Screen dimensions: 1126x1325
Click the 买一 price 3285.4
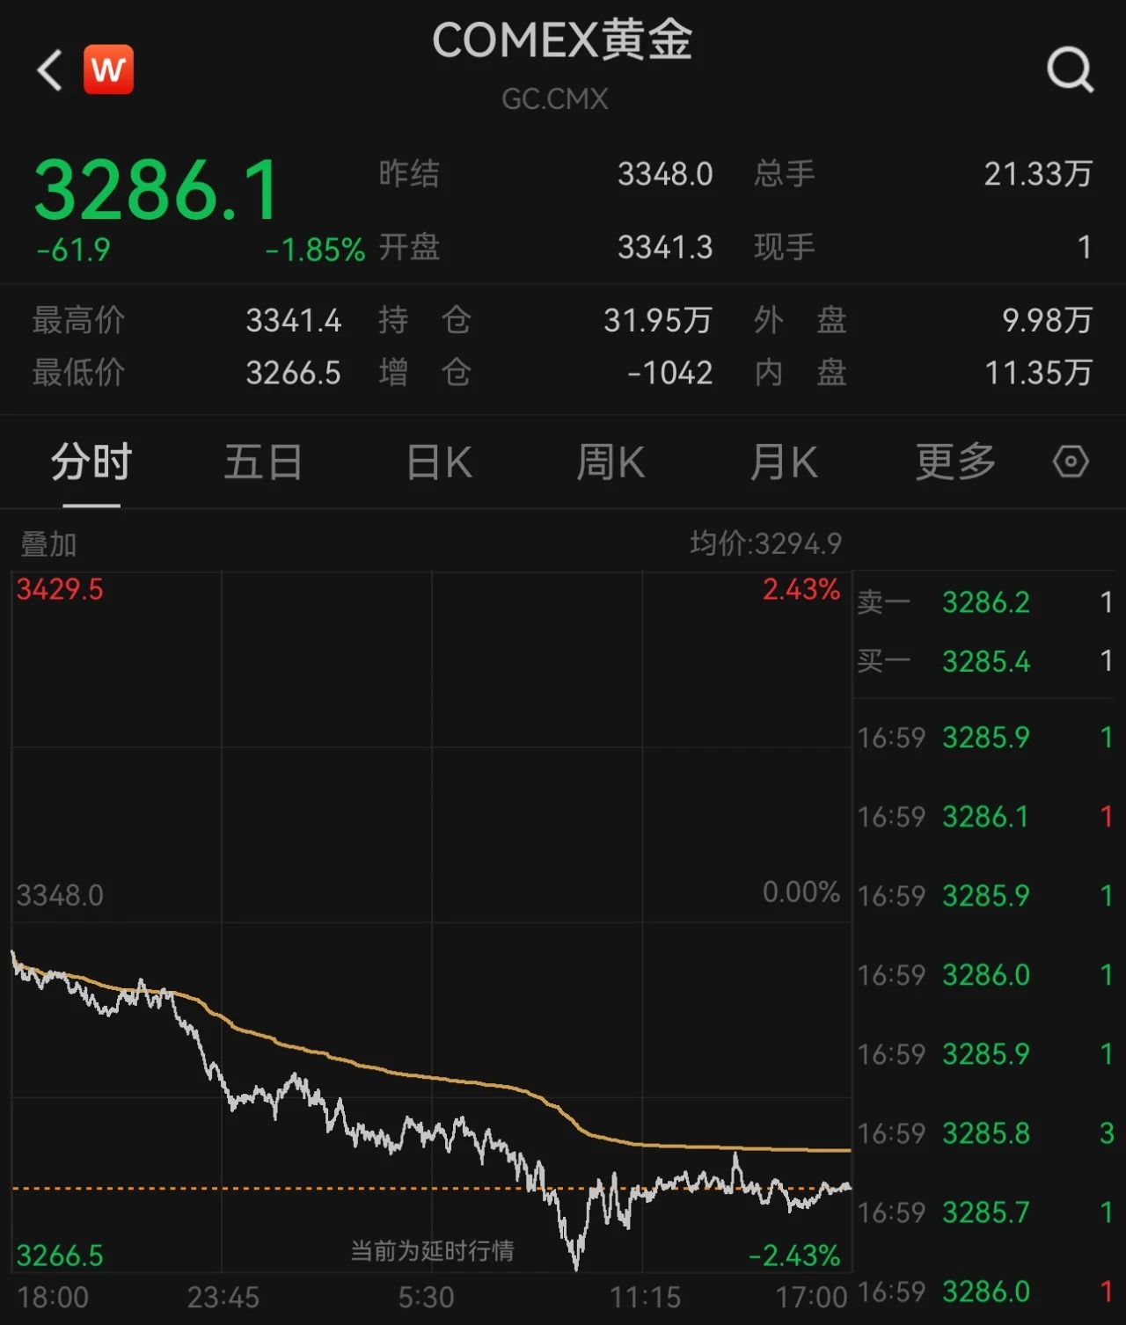(x=986, y=661)
